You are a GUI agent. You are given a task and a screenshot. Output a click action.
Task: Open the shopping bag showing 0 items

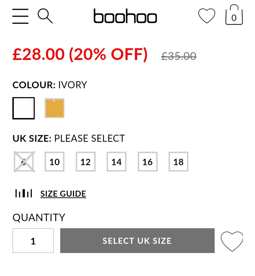pyautogui.click(x=234, y=15)
